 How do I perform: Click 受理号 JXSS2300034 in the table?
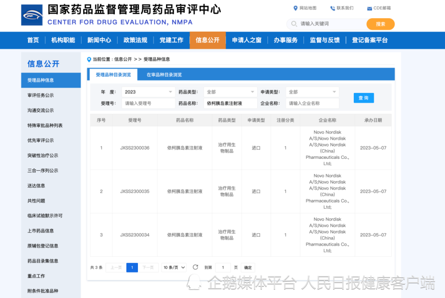pos(134,235)
